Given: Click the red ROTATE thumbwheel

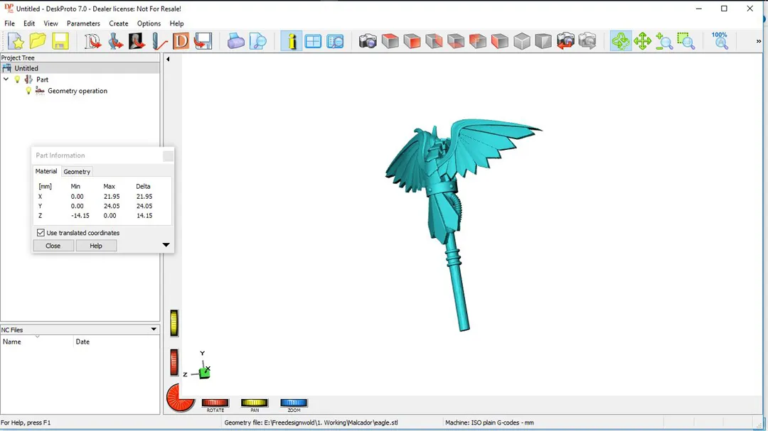Looking at the screenshot, I should (x=215, y=403).
